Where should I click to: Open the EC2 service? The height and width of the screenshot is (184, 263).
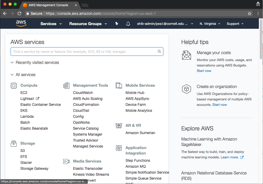24,93
